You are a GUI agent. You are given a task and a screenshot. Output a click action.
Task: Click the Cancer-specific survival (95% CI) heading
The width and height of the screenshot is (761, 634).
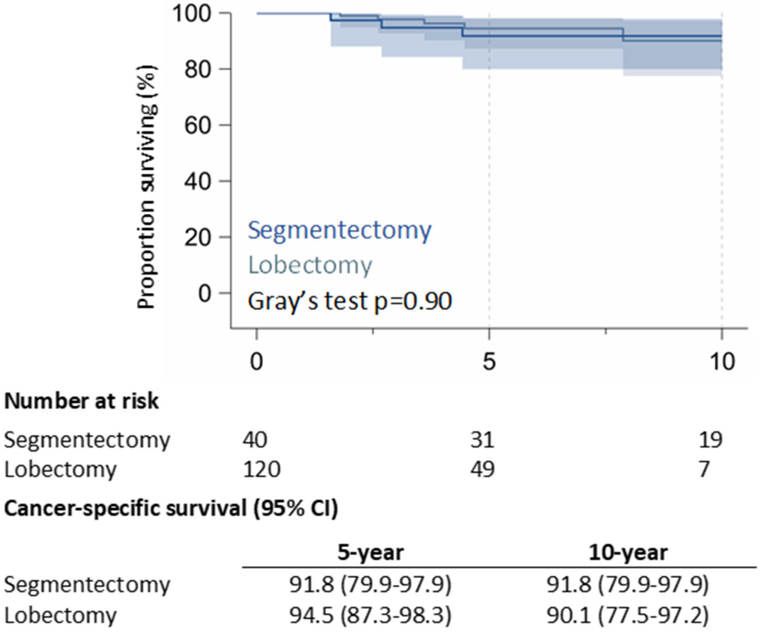[x=171, y=508]
